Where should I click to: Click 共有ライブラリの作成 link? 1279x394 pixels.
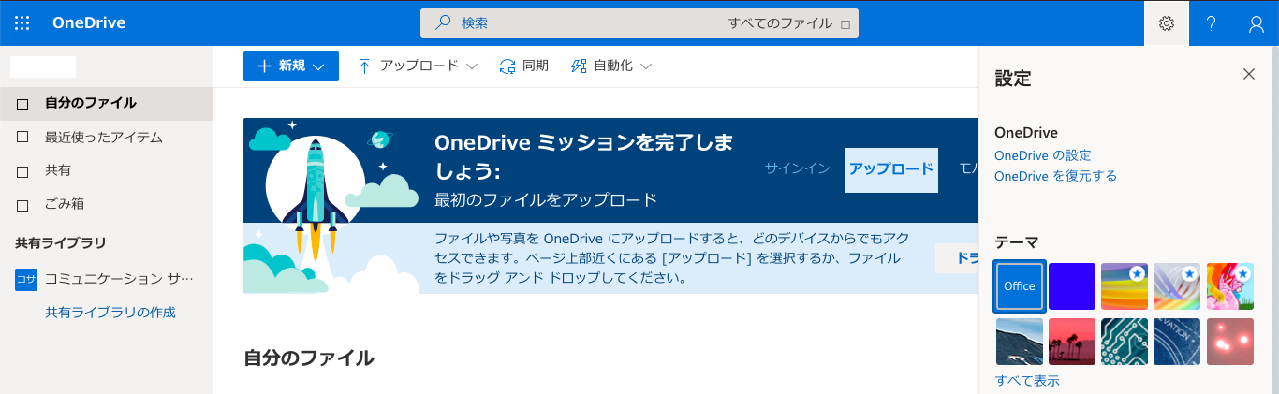[x=110, y=313]
